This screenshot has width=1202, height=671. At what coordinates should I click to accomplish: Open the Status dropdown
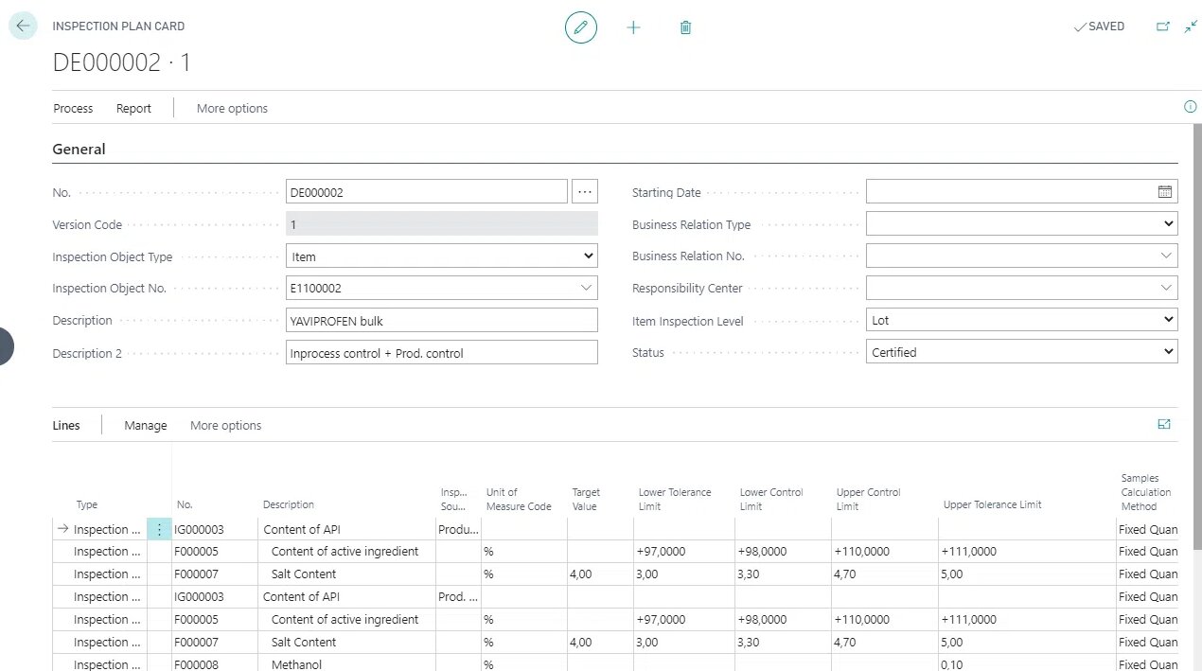click(x=1021, y=352)
